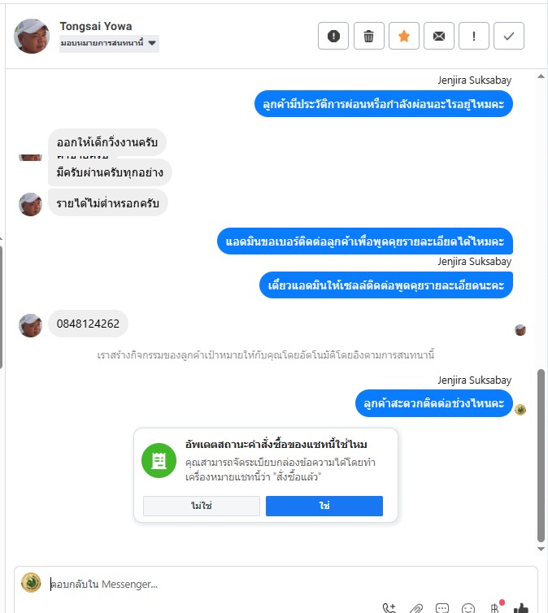The height and width of the screenshot is (613, 548).
Task: Delete conversation using trash icon
Action: (x=368, y=36)
